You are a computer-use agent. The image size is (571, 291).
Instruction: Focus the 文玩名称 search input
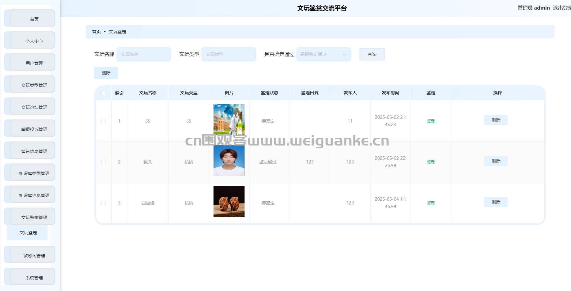(x=144, y=54)
